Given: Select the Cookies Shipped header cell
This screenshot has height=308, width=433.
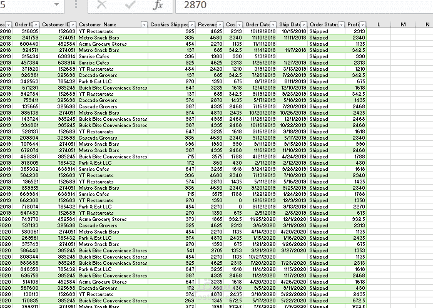Looking at the screenshot, I should (171, 24).
